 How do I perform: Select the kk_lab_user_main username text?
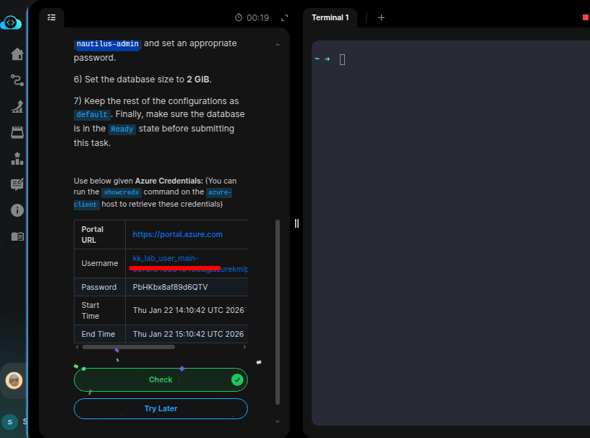(x=166, y=258)
